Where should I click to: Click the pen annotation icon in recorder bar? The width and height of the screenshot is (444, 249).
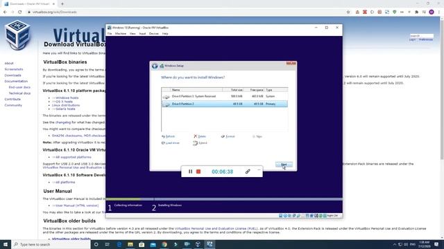[248, 172]
